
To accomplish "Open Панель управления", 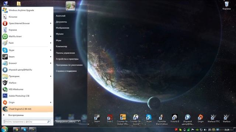I will [x=65, y=53].
